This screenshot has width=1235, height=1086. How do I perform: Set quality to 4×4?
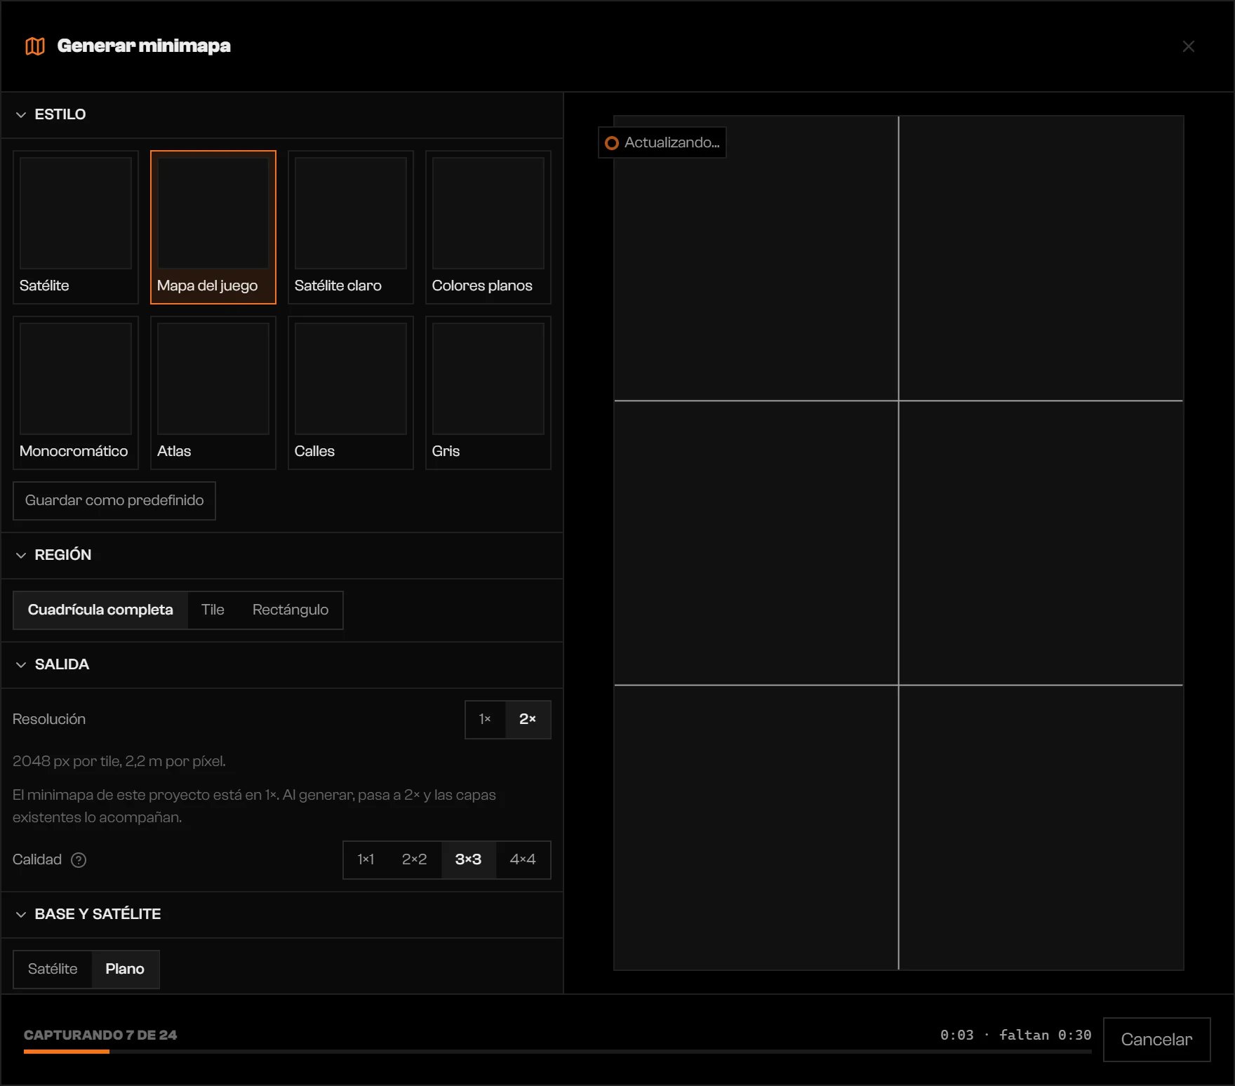[523, 860]
